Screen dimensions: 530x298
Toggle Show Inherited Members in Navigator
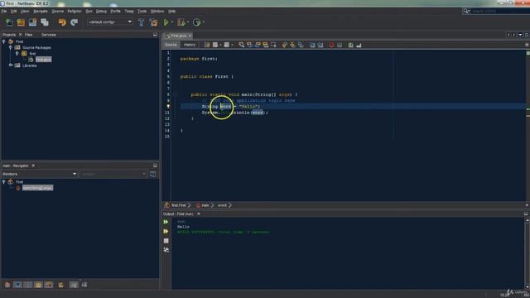pos(7,285)
